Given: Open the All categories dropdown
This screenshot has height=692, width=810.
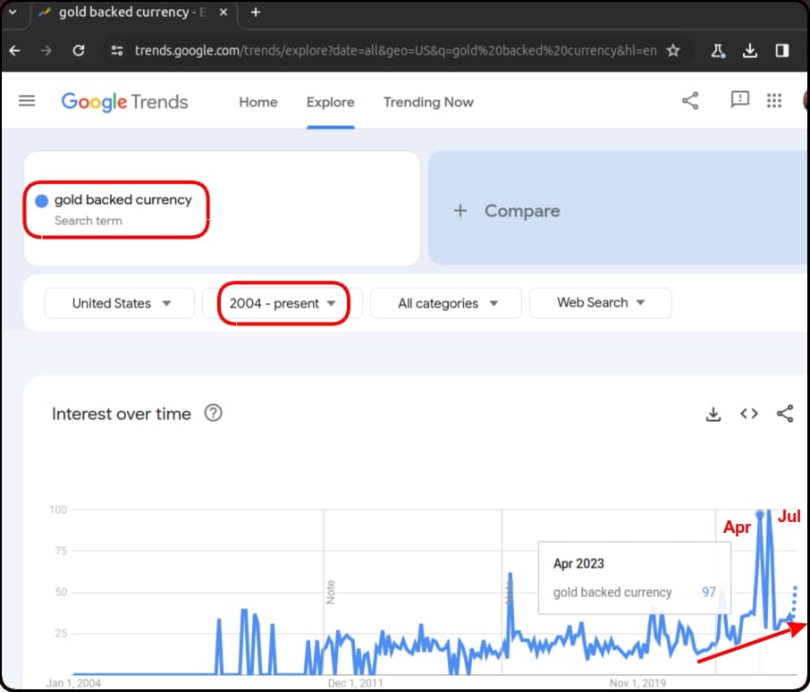Looking at the screenshot, I should [x=446, y=303].
